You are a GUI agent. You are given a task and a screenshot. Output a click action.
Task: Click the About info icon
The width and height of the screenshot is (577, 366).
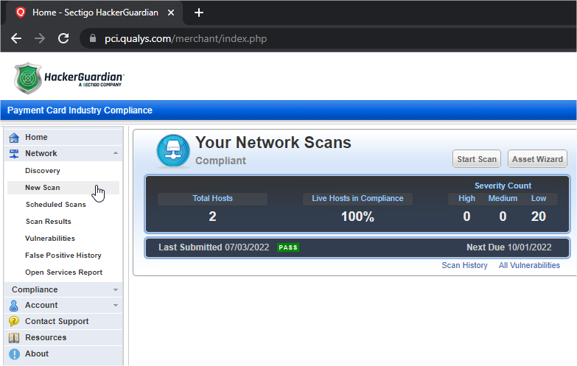click(14, 353)
